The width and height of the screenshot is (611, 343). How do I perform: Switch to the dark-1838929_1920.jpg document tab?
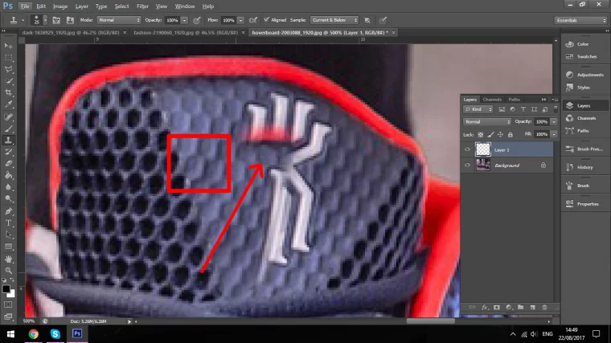coord(71,33)
